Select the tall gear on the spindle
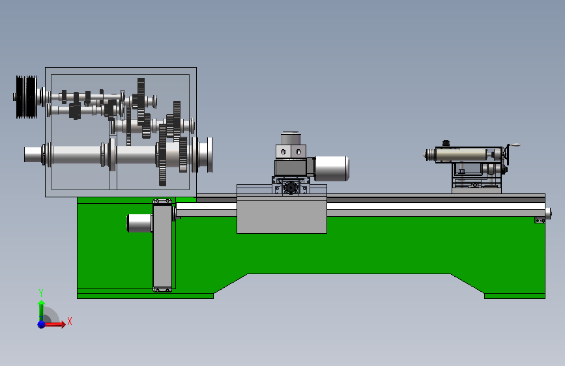This screenshot has height=366, width=565. 162,155
